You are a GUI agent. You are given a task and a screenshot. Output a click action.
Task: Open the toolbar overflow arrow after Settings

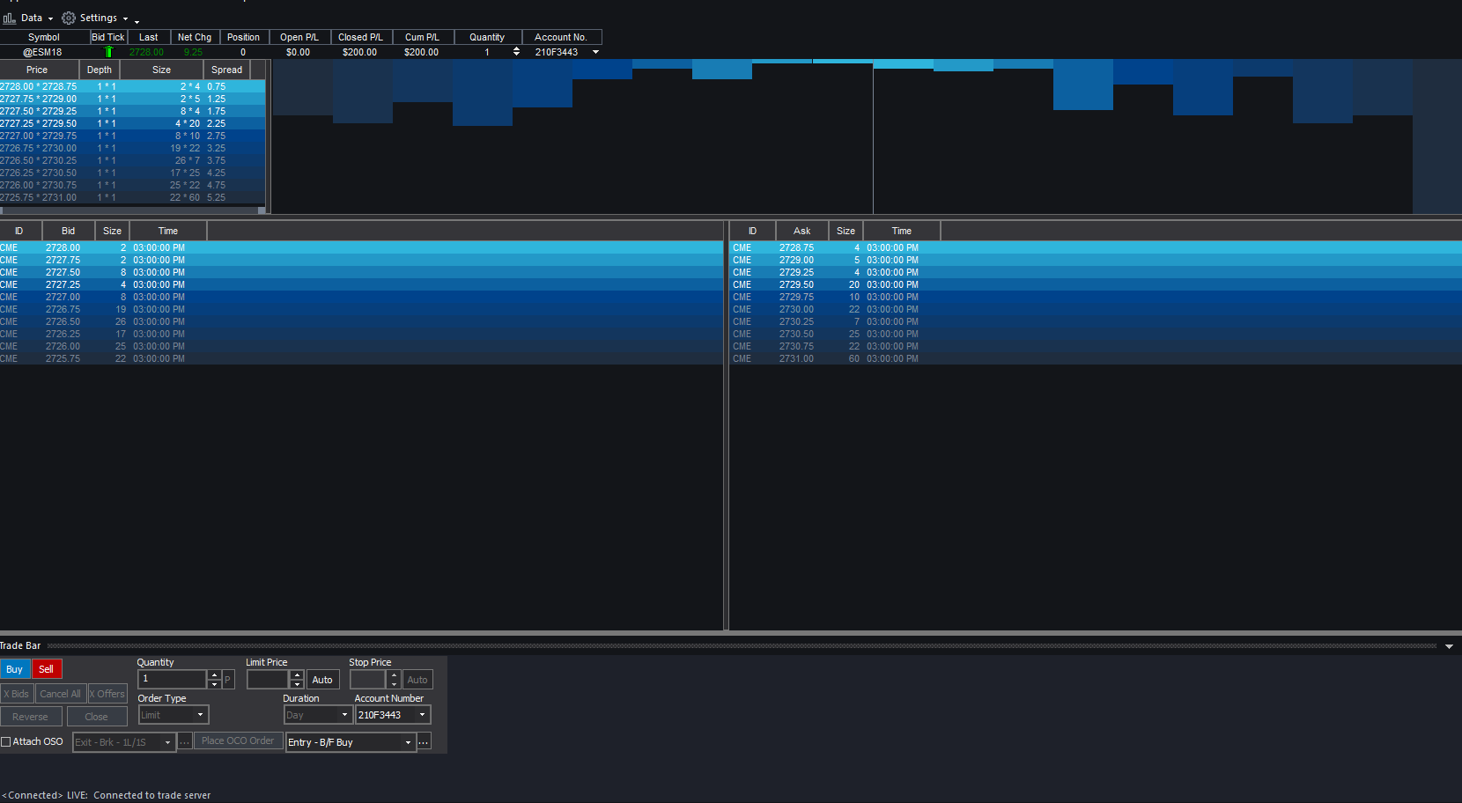click(137, 21)
